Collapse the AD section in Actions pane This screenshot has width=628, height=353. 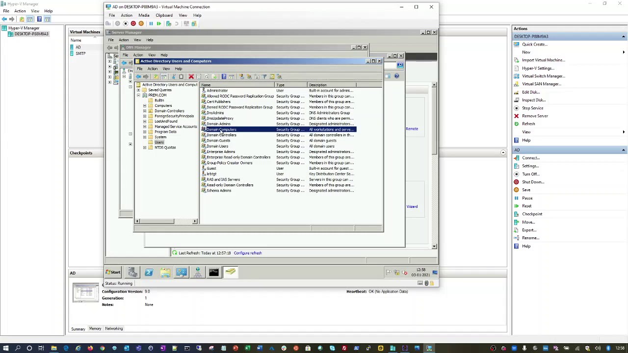click(x=623, y=150)
